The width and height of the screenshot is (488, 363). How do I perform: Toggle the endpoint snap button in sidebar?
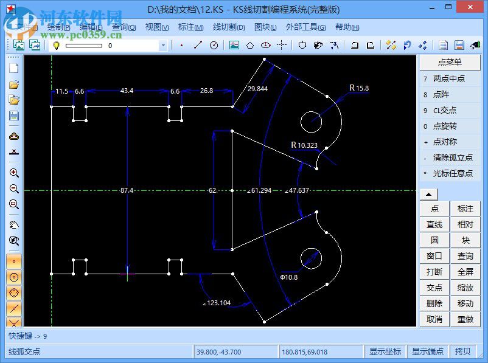14,262
